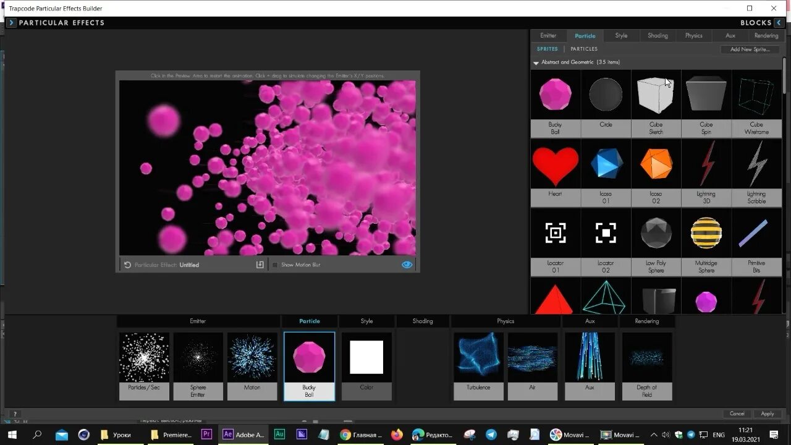Switch to the Style tab in Blocks panel
791x445 pixels.
pos(621,36)
